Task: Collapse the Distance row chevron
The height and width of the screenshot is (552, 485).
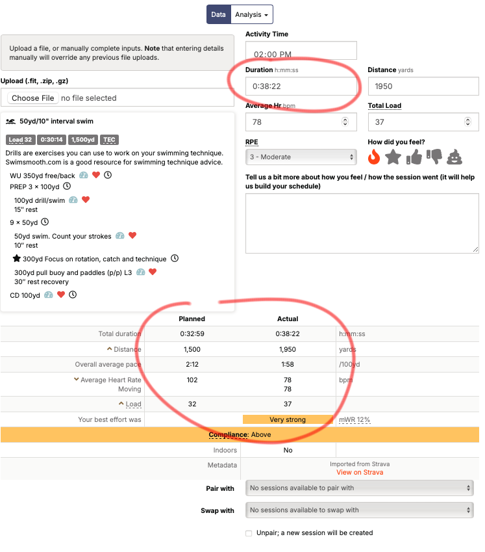Action: pos(110,349)
